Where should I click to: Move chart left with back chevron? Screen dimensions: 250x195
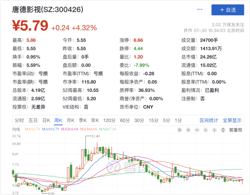(206, 130)
